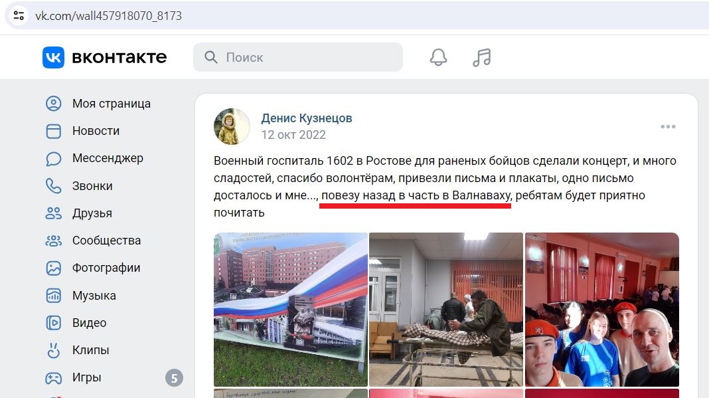Viewport: 709px width, 398px height.
Task: Click the post date 12 окт 2022
Action: (293, 135)
